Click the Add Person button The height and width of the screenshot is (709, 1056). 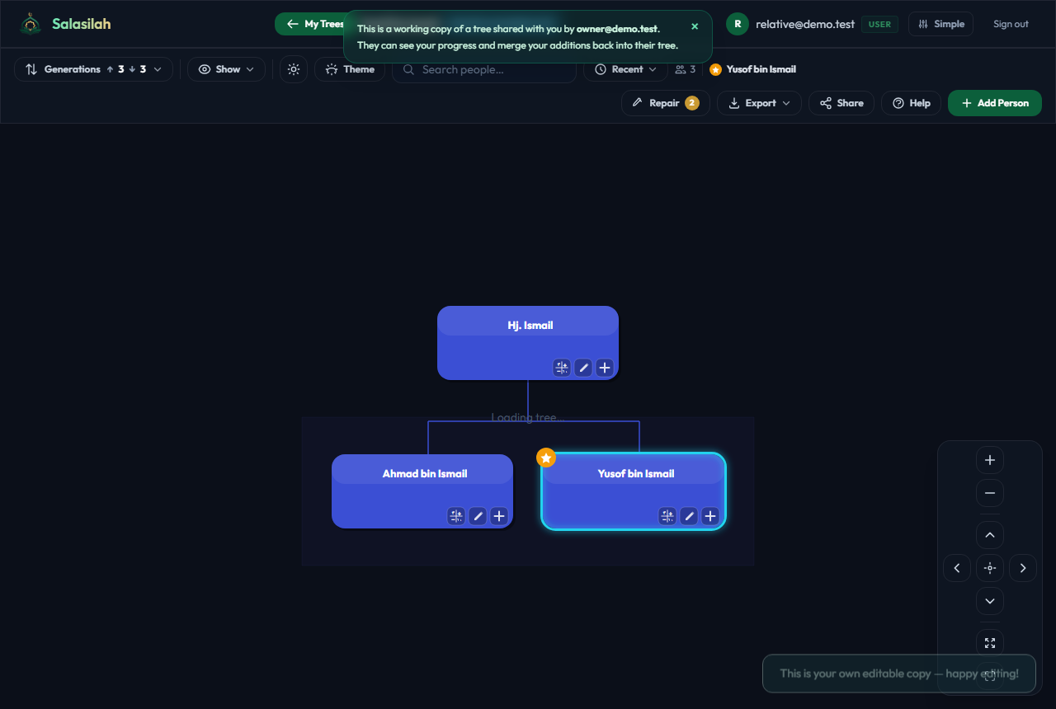pyautogui.click(x=995, y=103)
